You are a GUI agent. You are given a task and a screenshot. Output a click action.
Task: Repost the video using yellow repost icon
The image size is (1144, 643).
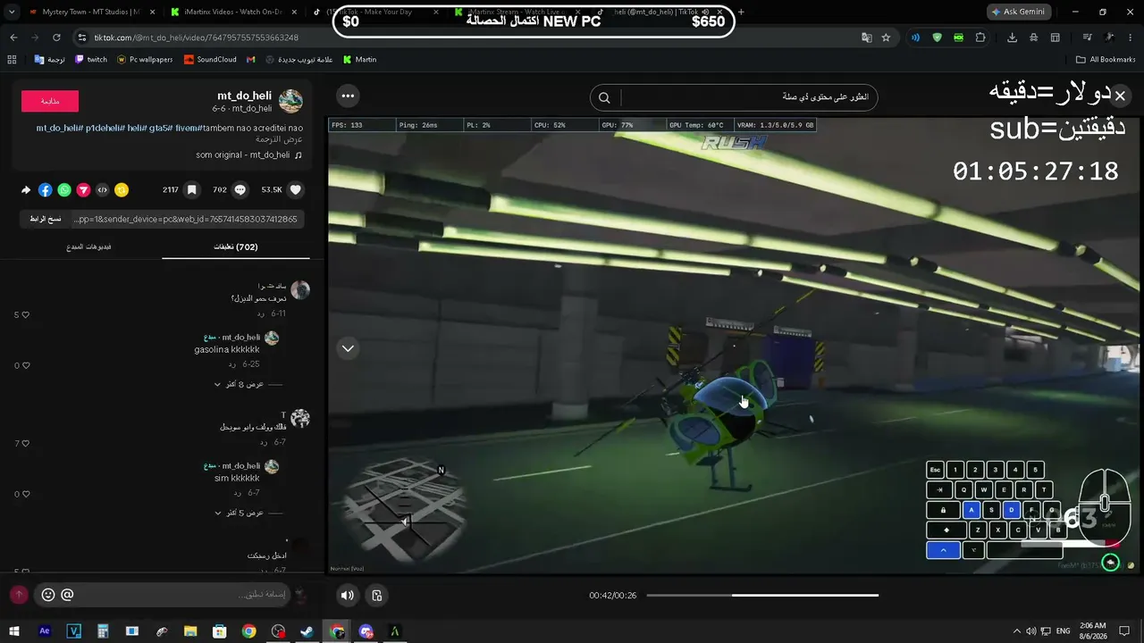pos(122,190)
